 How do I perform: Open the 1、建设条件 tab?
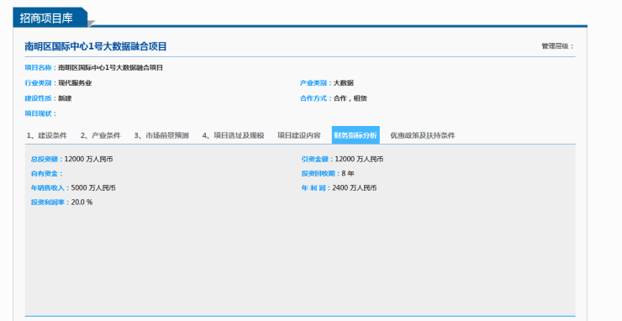(47, 135)
